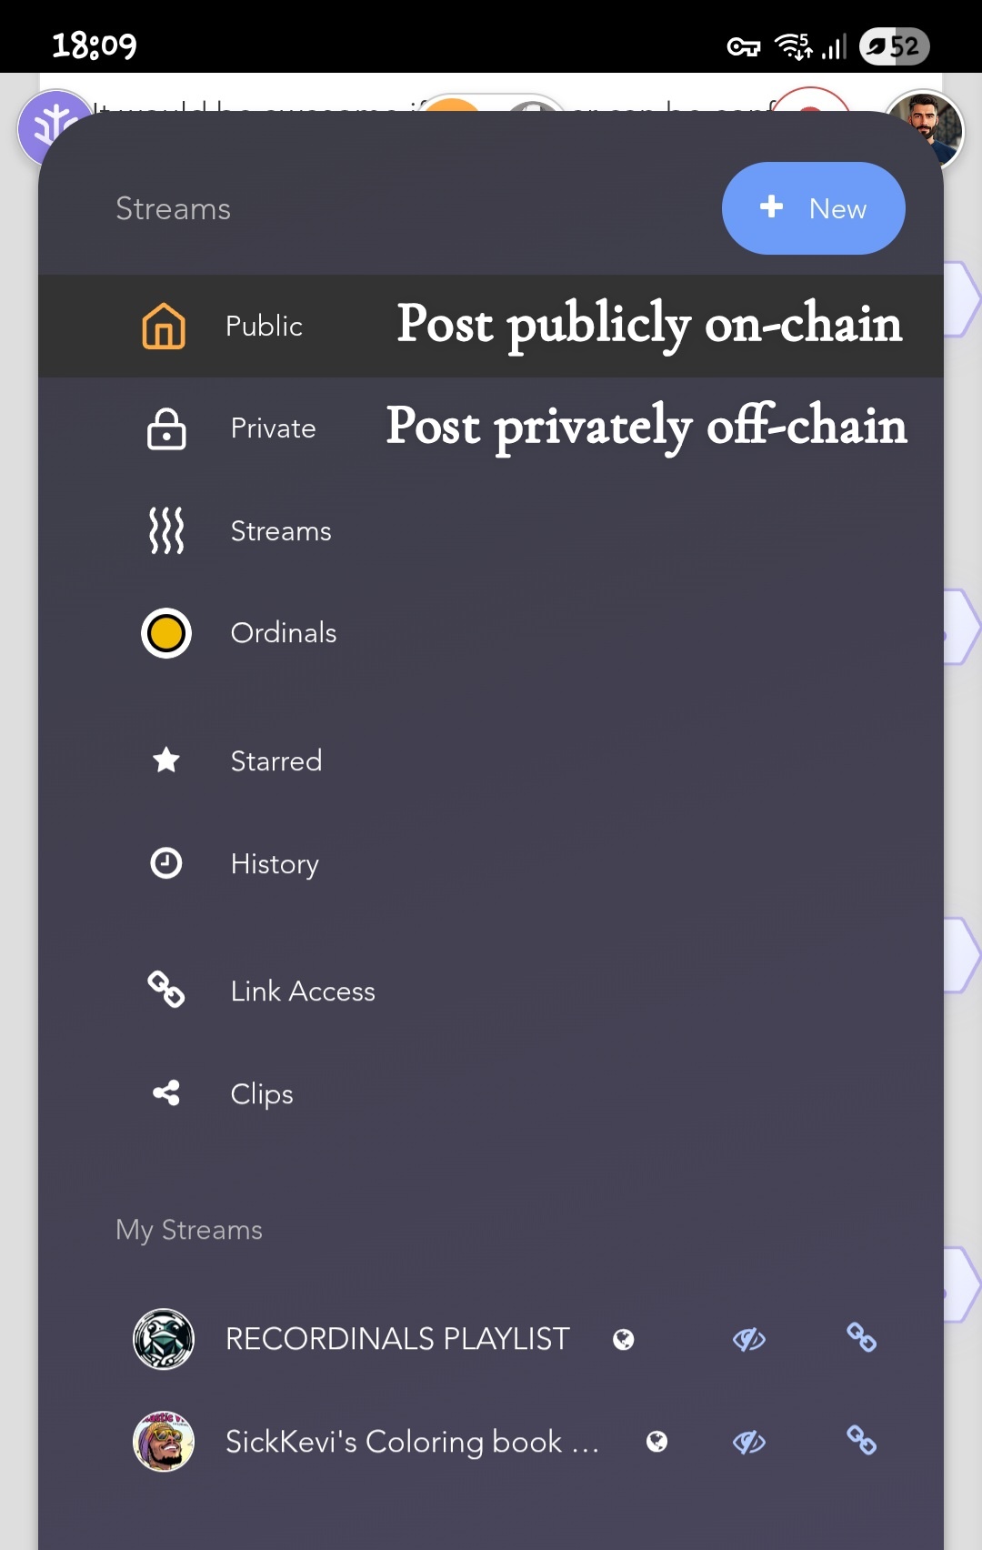The image size is (982, 1550).
Task: Open the Clips menu entry
Action: pos(491,1092)
